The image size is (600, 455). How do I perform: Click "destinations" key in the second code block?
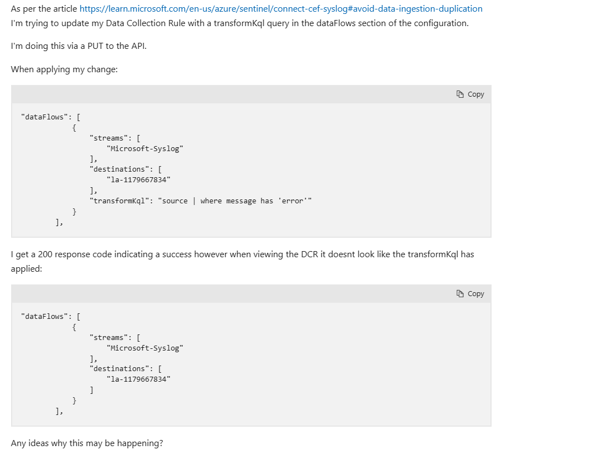(119, 368)
